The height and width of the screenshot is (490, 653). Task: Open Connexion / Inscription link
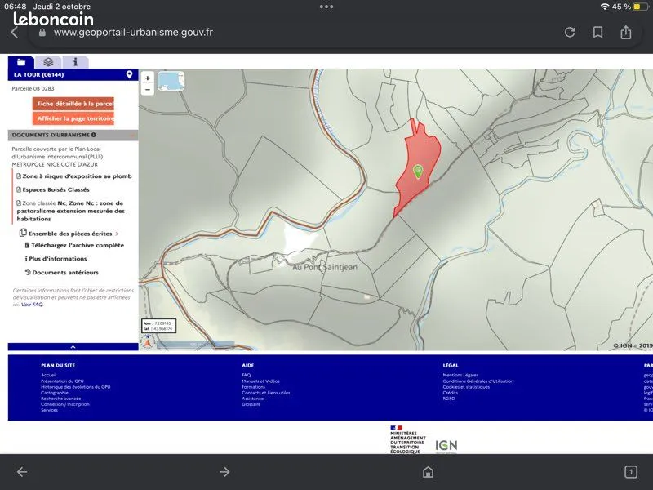(65, 404)
